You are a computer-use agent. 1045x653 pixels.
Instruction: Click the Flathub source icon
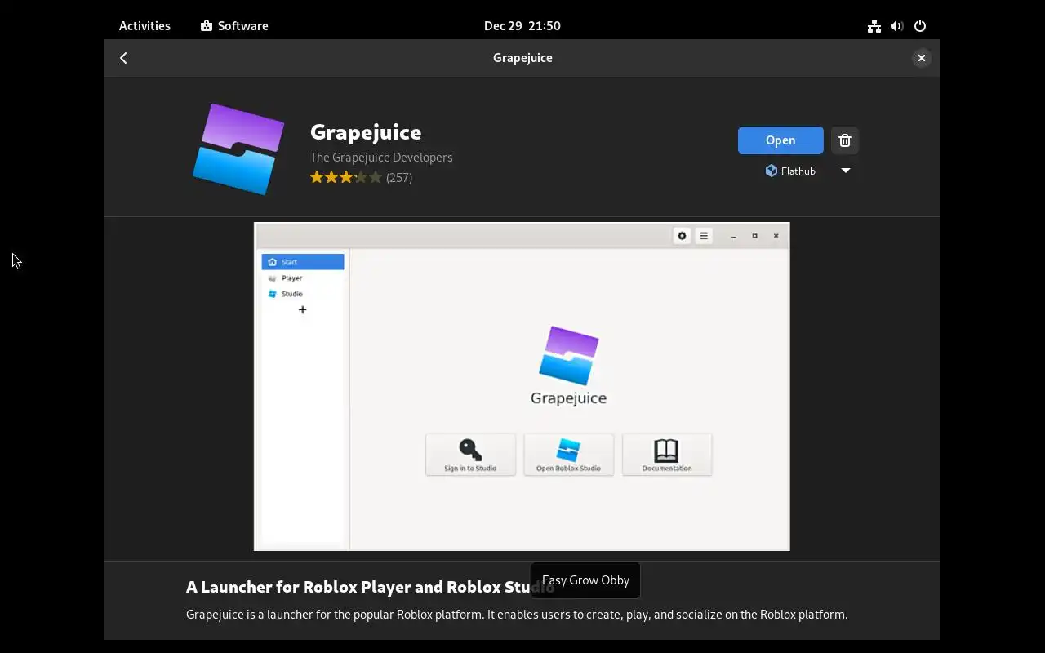[x=771, y=171]
